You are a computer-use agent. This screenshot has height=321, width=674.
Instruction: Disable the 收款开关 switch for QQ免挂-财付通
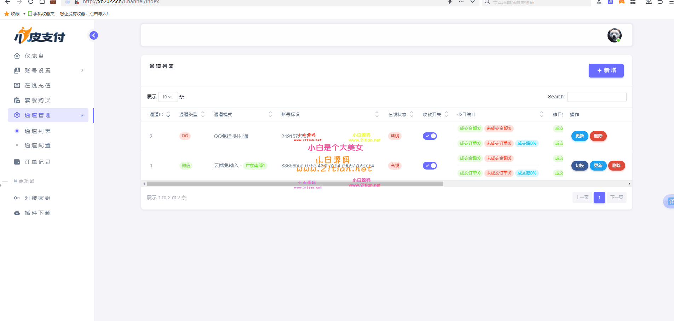coord(430,136)
